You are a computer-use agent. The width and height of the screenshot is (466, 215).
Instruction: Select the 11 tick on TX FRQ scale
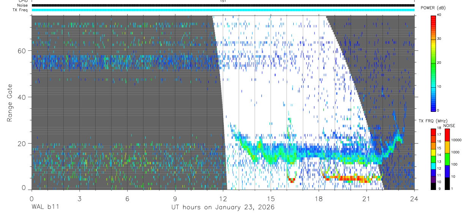(x=439, y=175)
